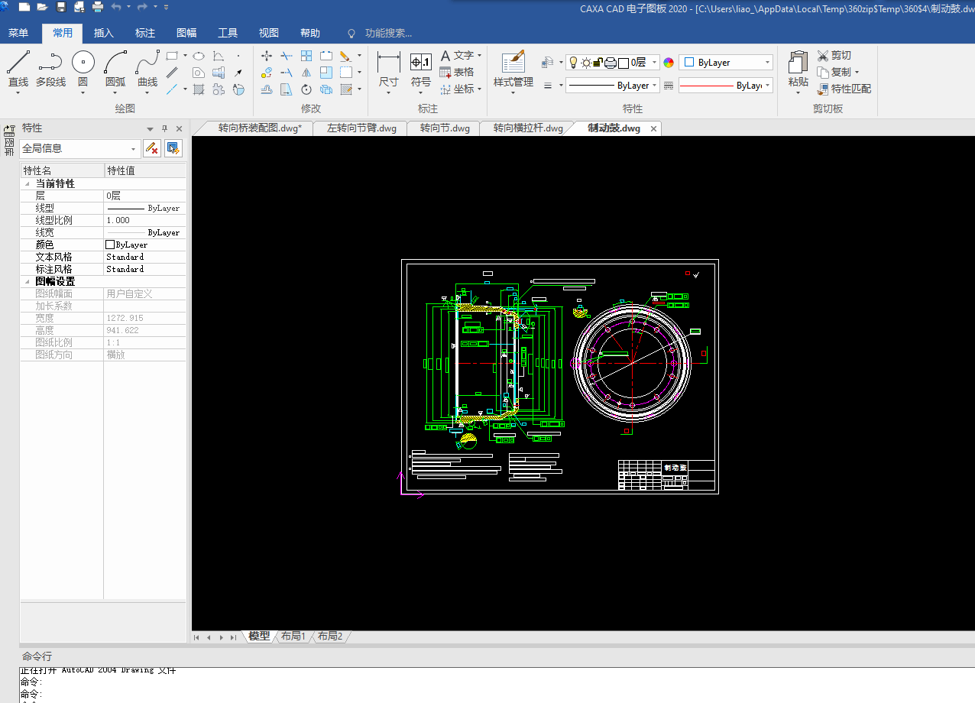Click the Save icon in quick access toolbar
This screenshot has height=703, width=975.
point(61,7)
